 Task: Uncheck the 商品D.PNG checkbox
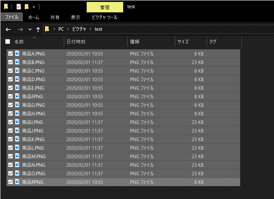pos(10,79)
